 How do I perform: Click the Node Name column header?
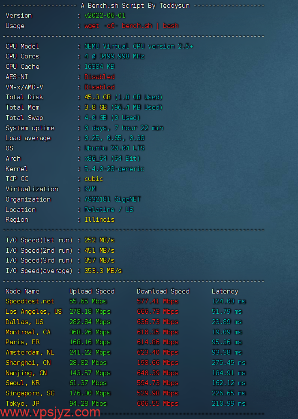pyautogui.click(x=22, y=291)
